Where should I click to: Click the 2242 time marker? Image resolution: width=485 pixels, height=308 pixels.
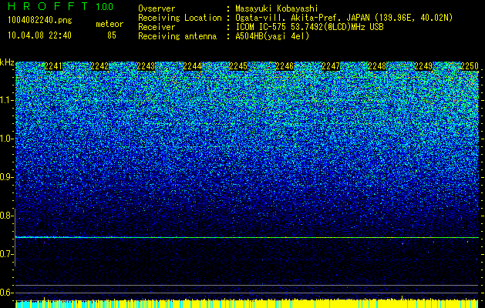(x=99, y=66)
